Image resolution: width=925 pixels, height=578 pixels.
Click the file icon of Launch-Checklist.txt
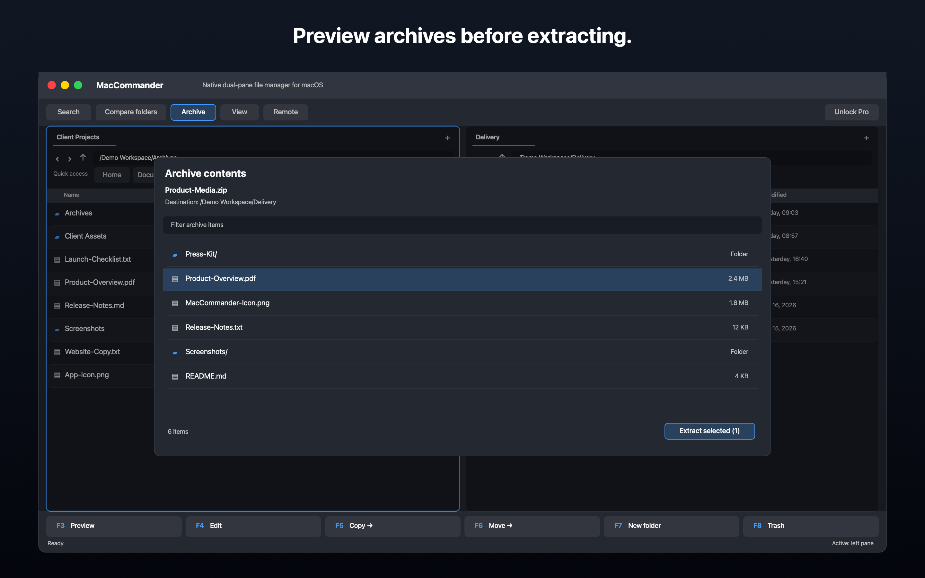[x=57, y=260]
